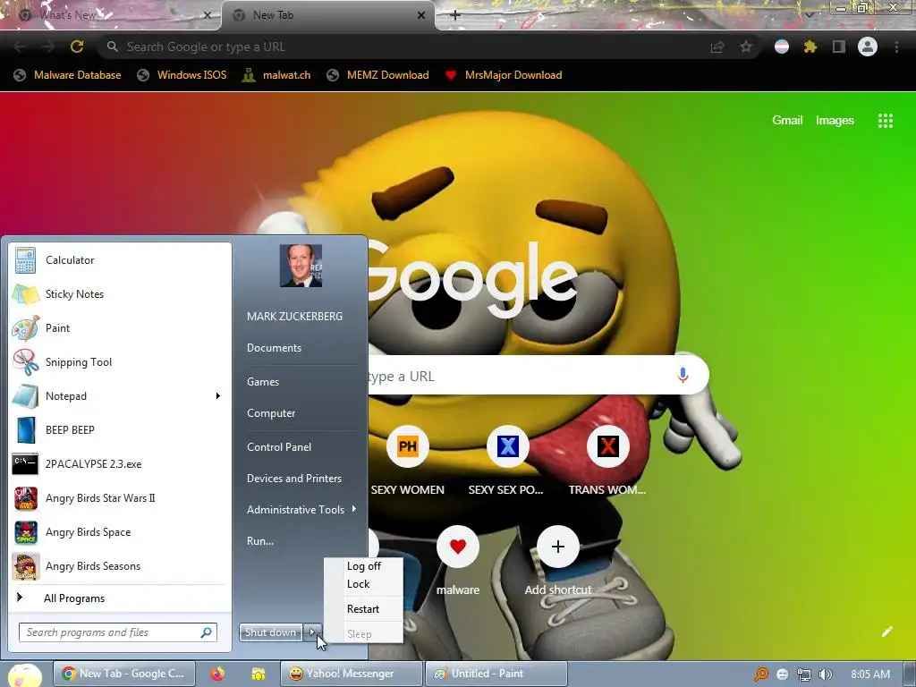This screenshot has width=916, height=687.
Task: Open a new Chrome tab with plus
Action: (455, 15)
